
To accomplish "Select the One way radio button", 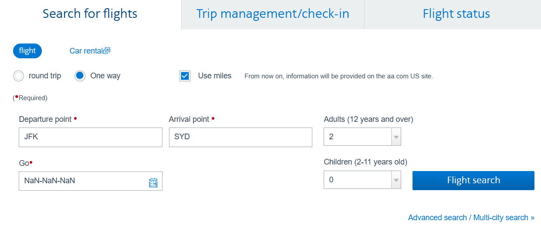I will pos(80,76).
